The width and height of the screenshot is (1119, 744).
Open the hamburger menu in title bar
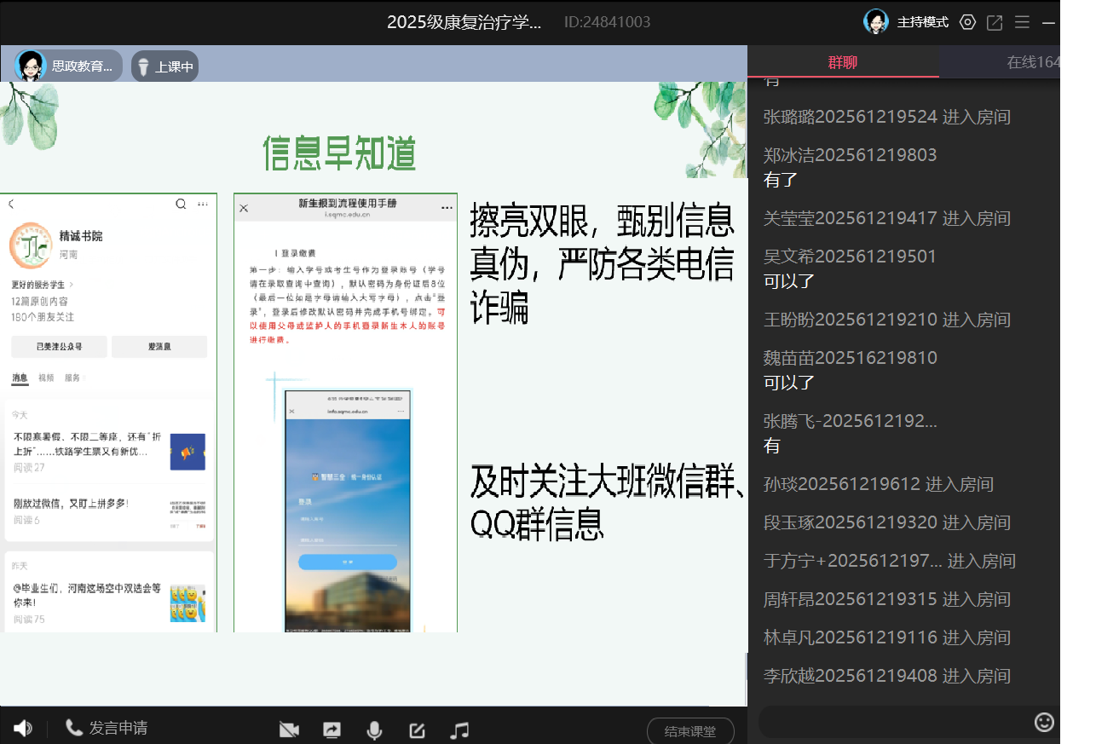coord(1022,22)
